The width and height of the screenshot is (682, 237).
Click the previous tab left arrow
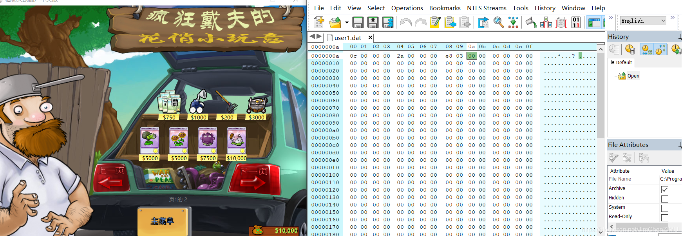click(312, 36)
